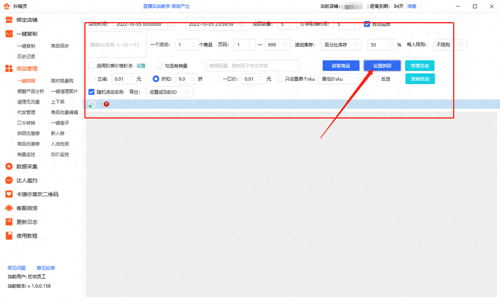Open the 订单取消时间 dropdown
Image resolution: width=500 pixels, height=300 pixels.
pos(347,24)
